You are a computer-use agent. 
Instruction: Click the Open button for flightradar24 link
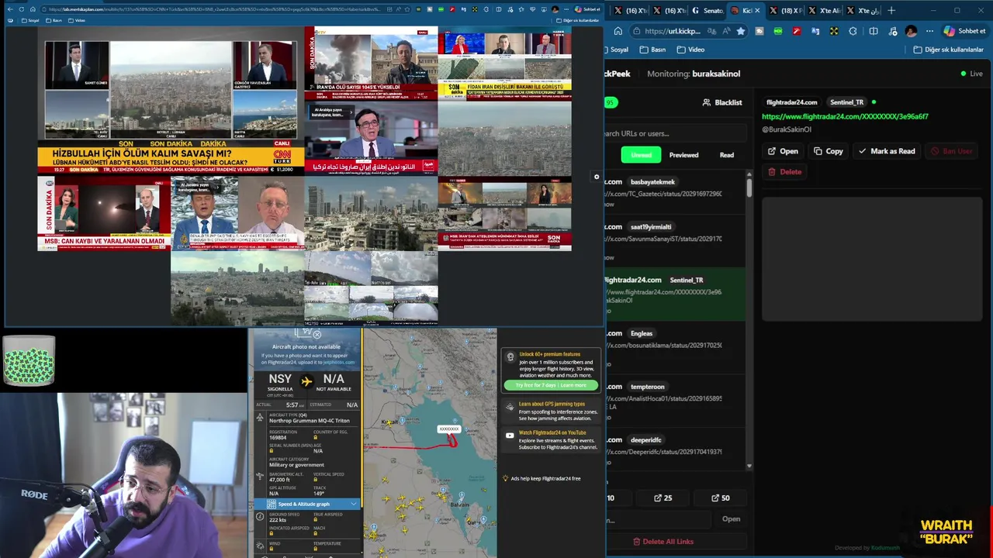pyautogui.click(x=783, y=151)
